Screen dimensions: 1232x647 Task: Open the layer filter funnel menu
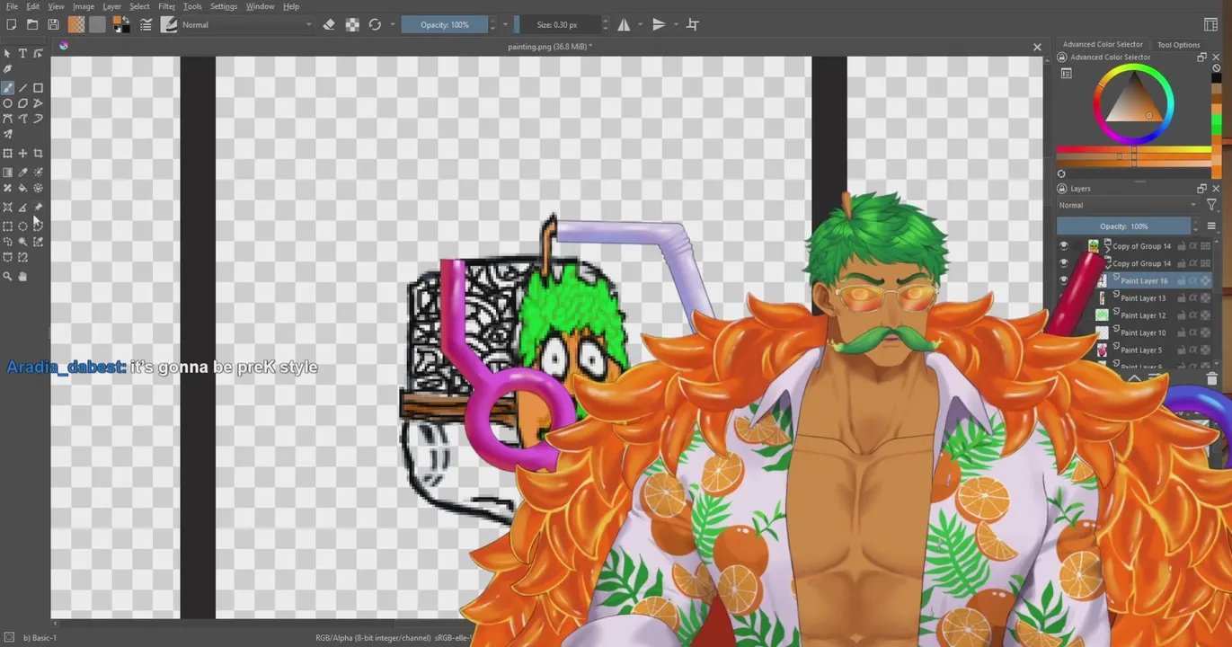pyautogui.click(x=1211, y=205)
